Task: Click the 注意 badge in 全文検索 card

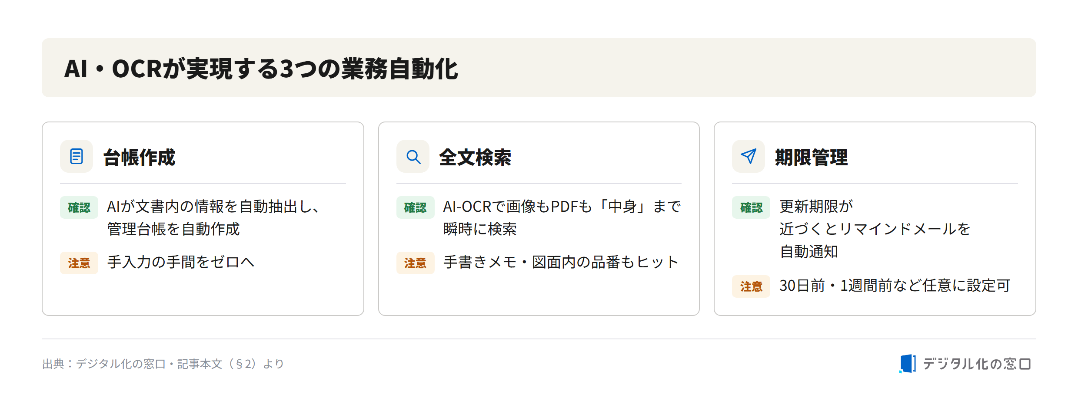Action: 416,263
